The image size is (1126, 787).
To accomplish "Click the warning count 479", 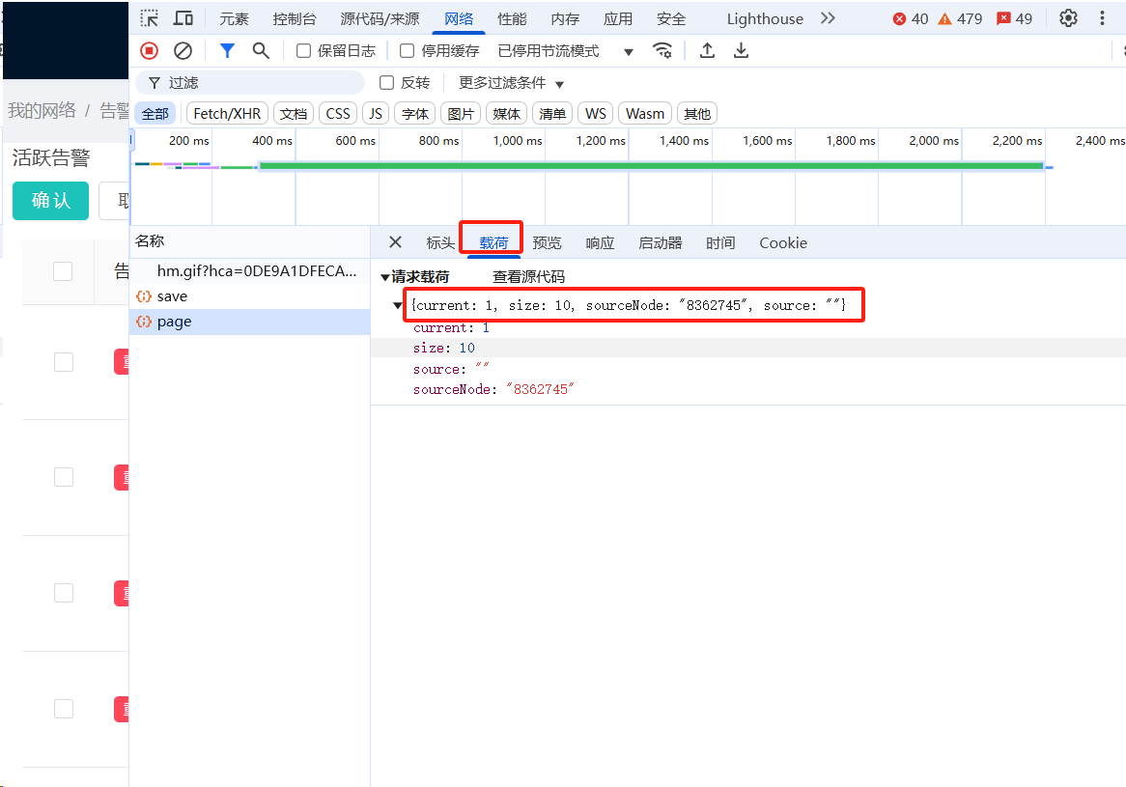I will coord(960,18).
